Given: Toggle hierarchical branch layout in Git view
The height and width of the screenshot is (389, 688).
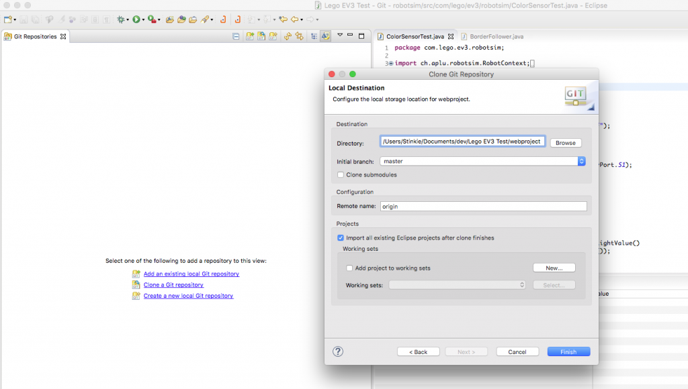Looking at the screenshot, I should (x=314, y=36).
